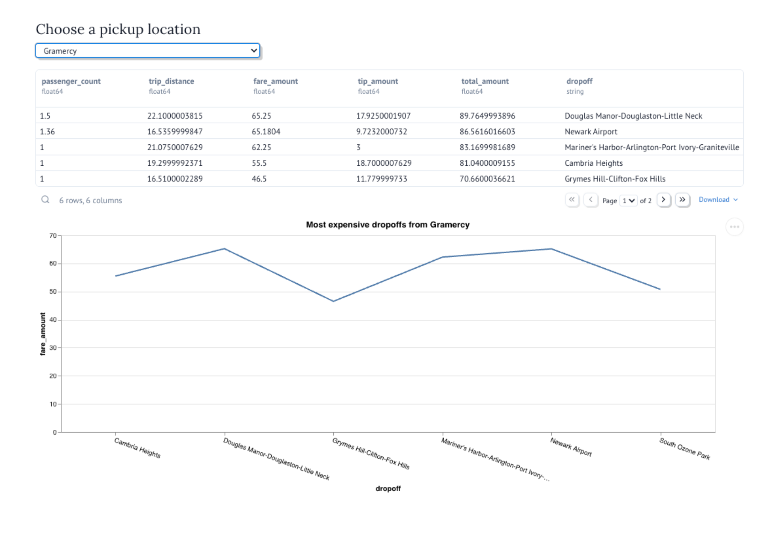The image size is (771, 536).
Task: Click the passenger_count column header
Action: (x=71, y=81)
